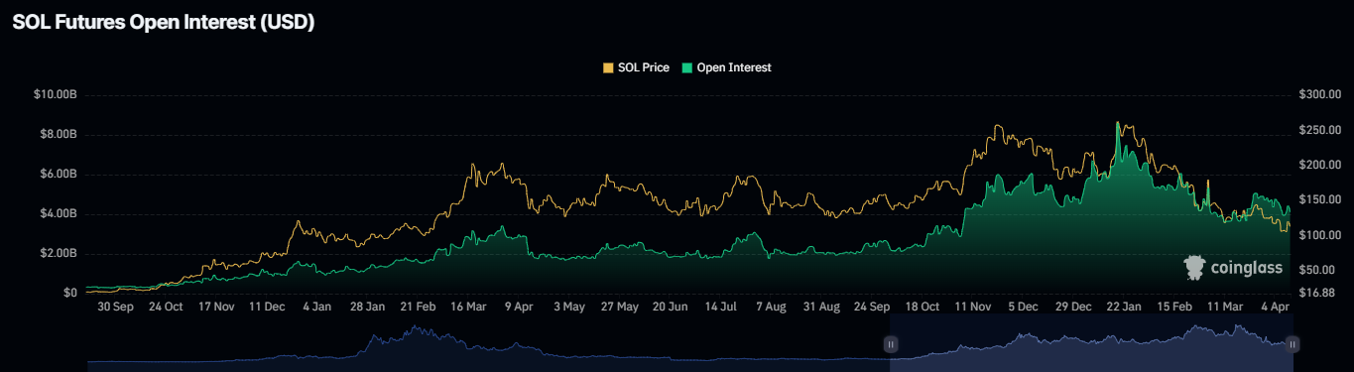
Task: Click the $2.00B left axis label
Action: pyautogui.click(x=59, y=253)
